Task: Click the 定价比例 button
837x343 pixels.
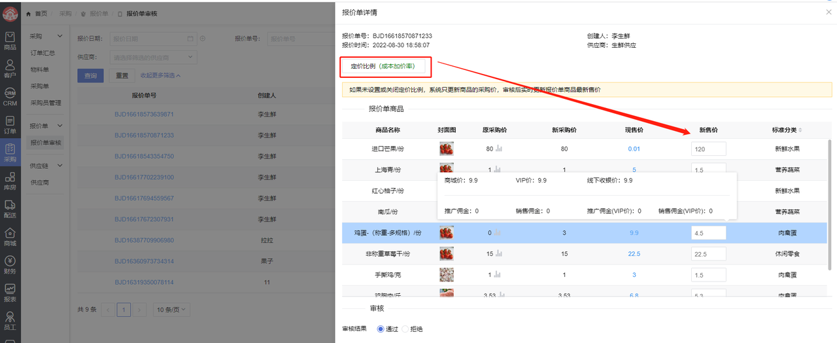Action: (383, 66)
